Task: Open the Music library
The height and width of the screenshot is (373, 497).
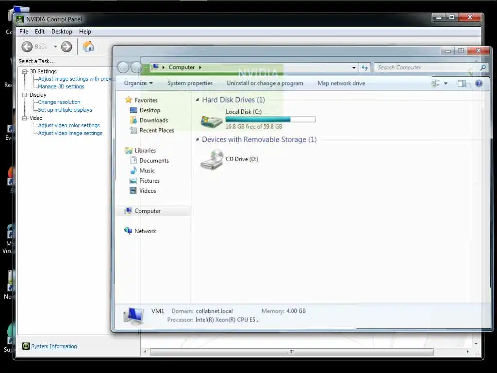Action: coord(147,170)
